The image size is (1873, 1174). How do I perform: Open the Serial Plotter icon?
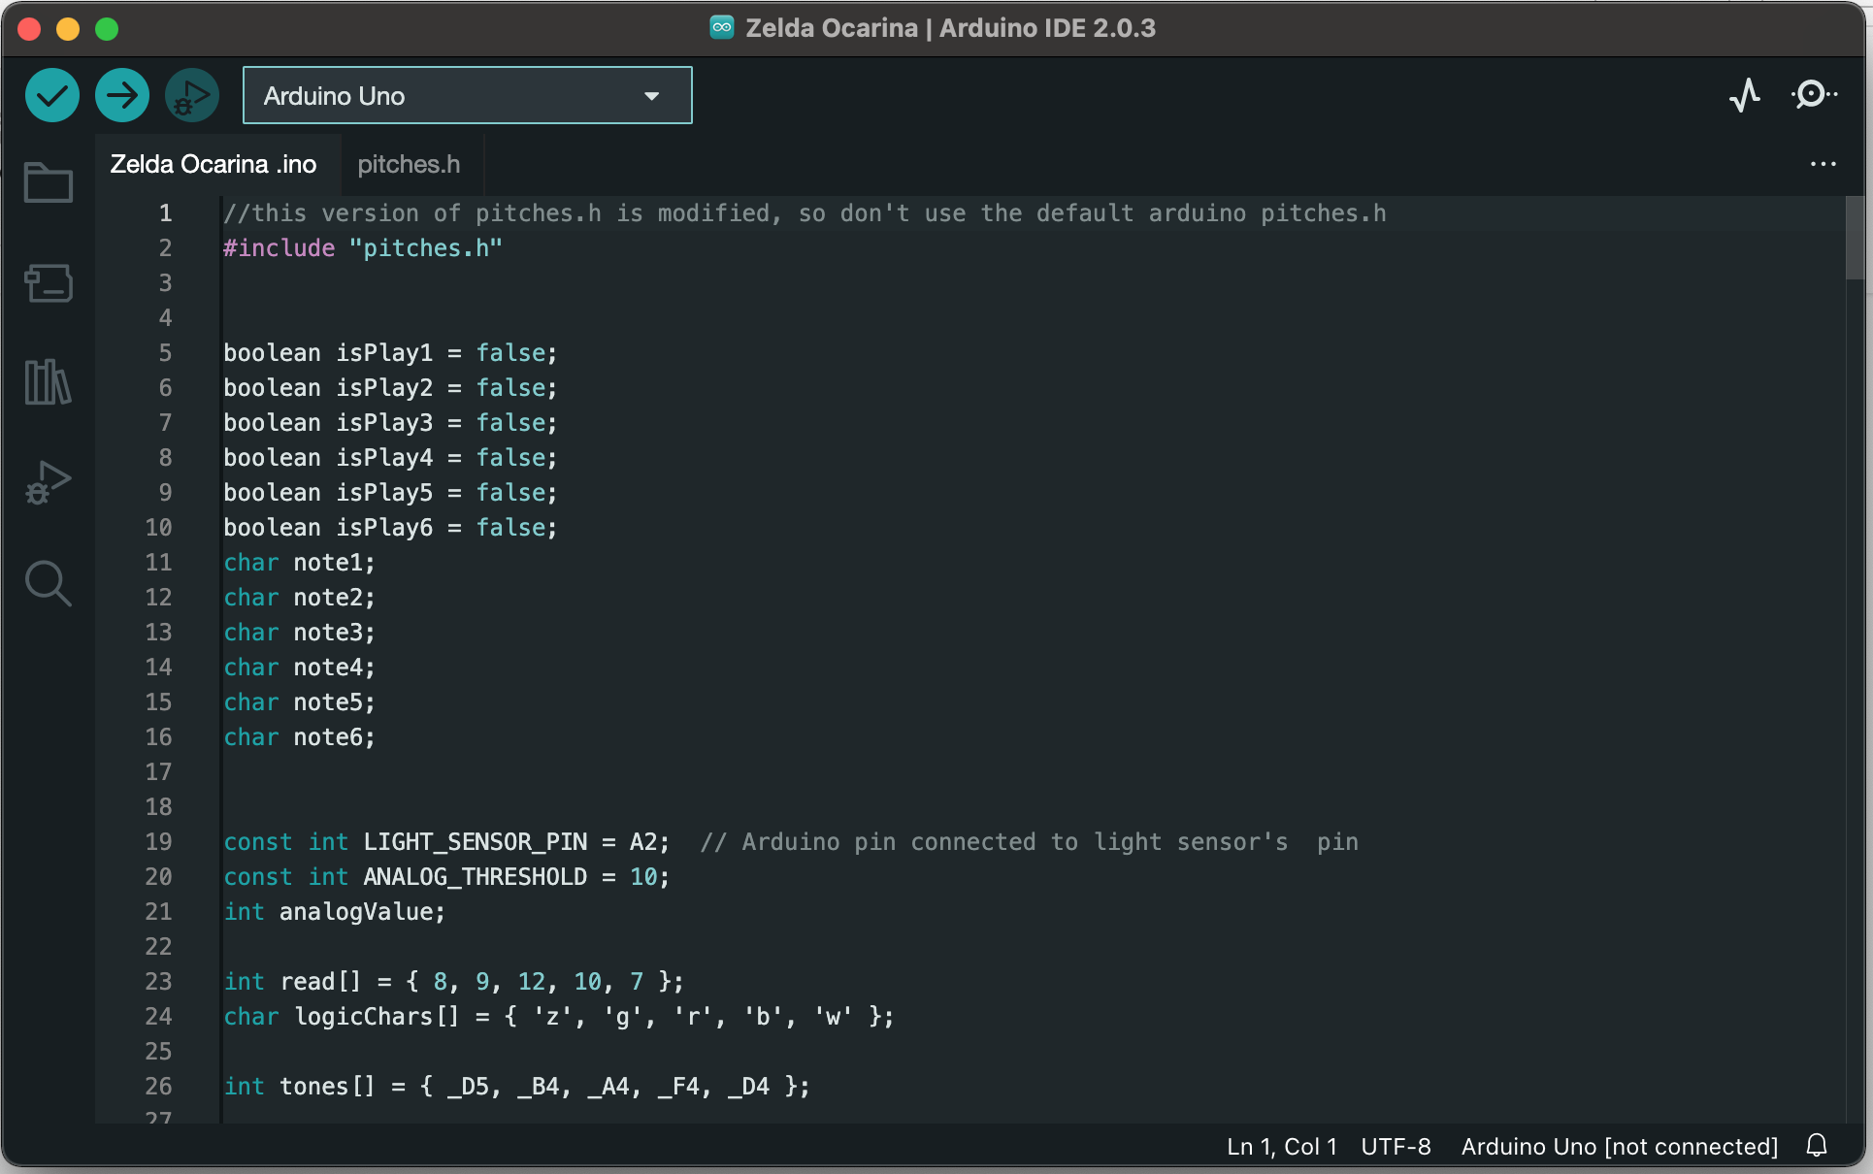[x=1744, y=94]
